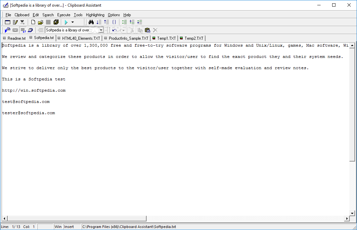Undo the last action
This screenshot has height=230, width=357.
pyautogui.click(x=114, y=30)
